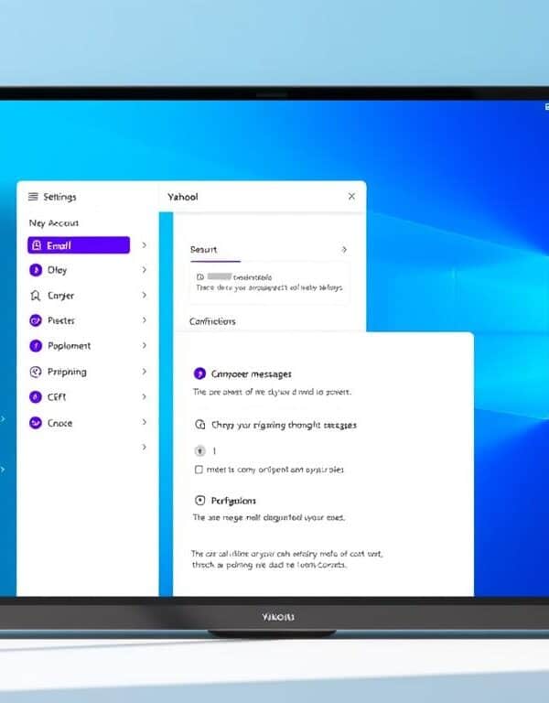Screen dimensions: 549x703
Task: Click the Yahool title text
Action: pyautogui.click(x=183, y=197)
